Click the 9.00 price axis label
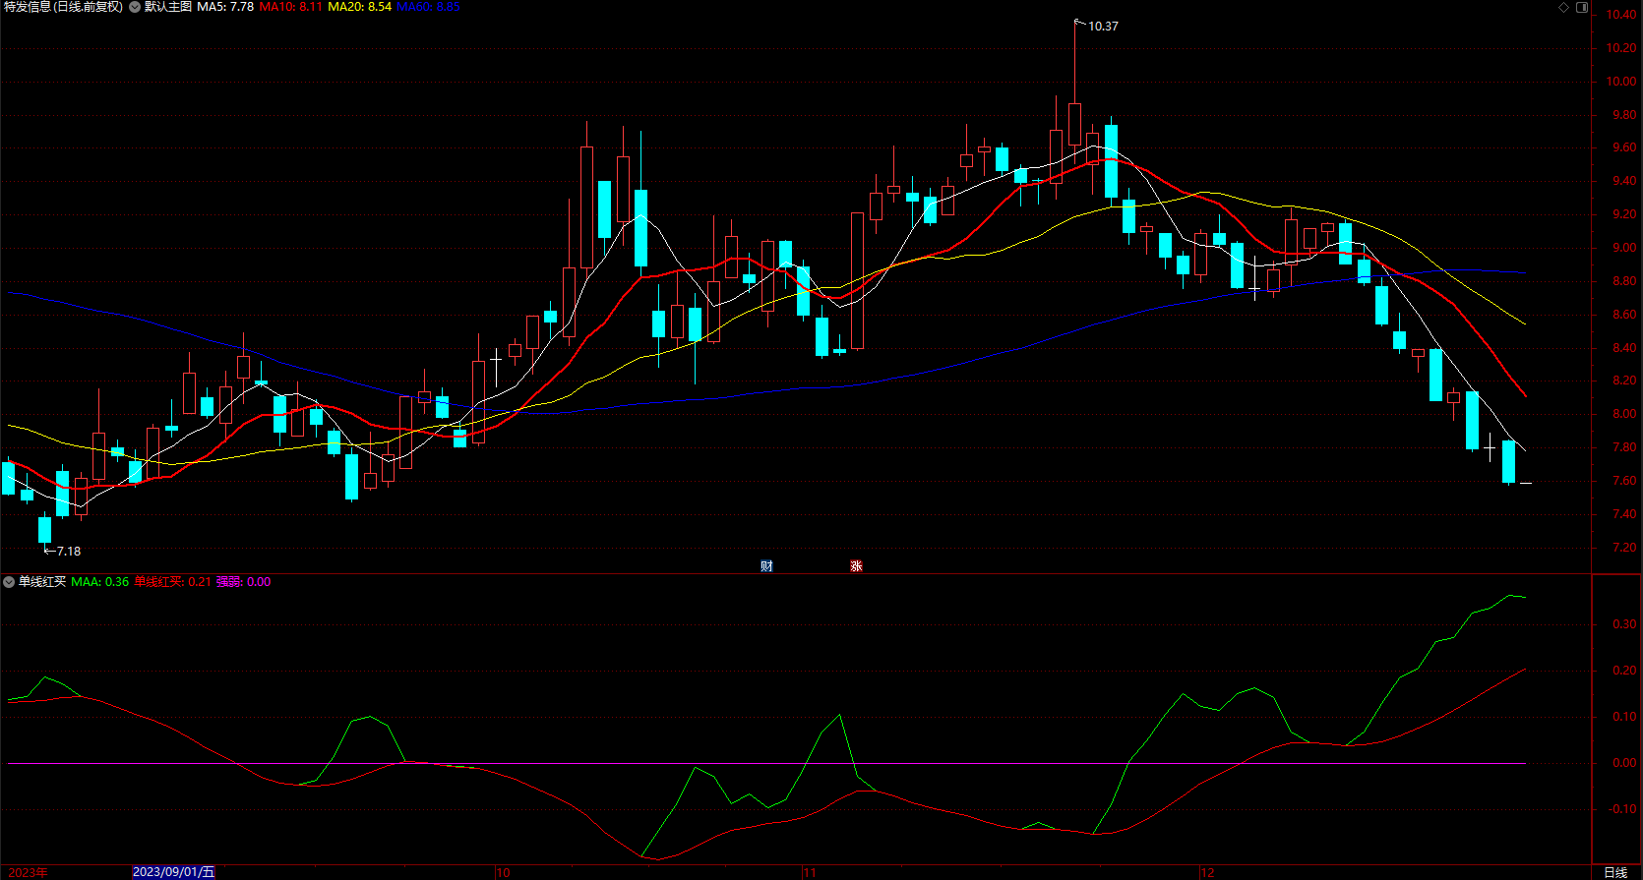The image size is (1643, 880). tap(1624, 248)
